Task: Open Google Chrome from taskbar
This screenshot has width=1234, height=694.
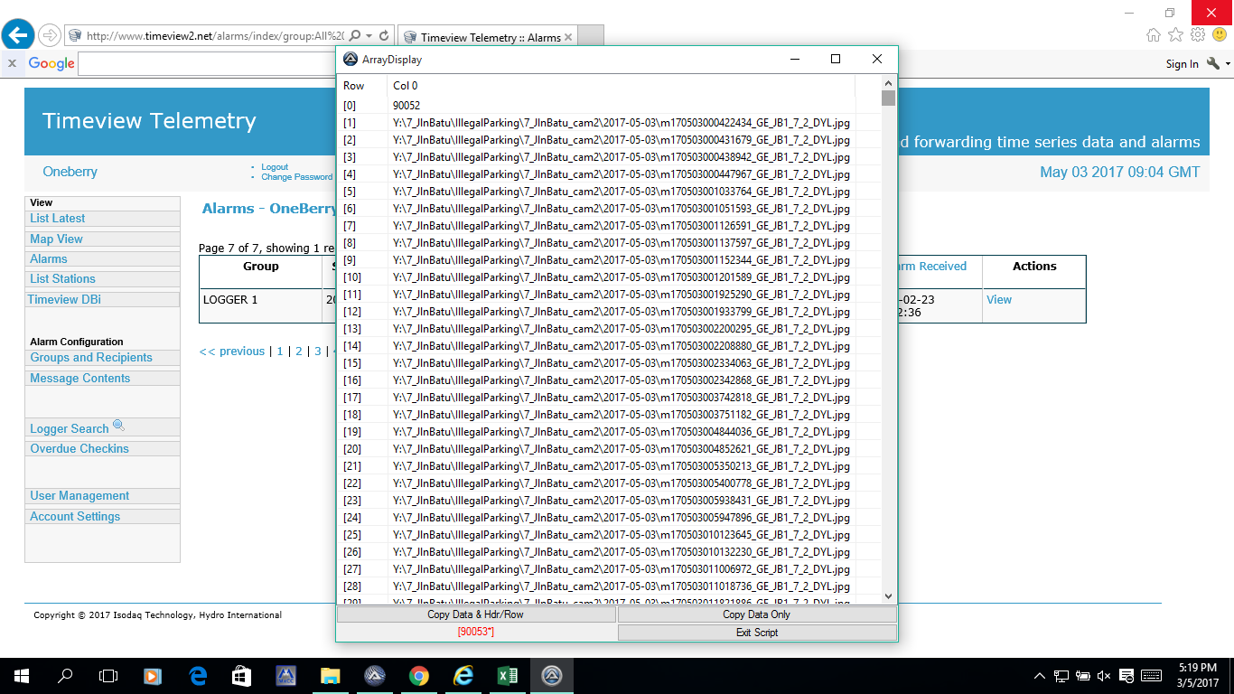Action: click(x=418, y=675)
